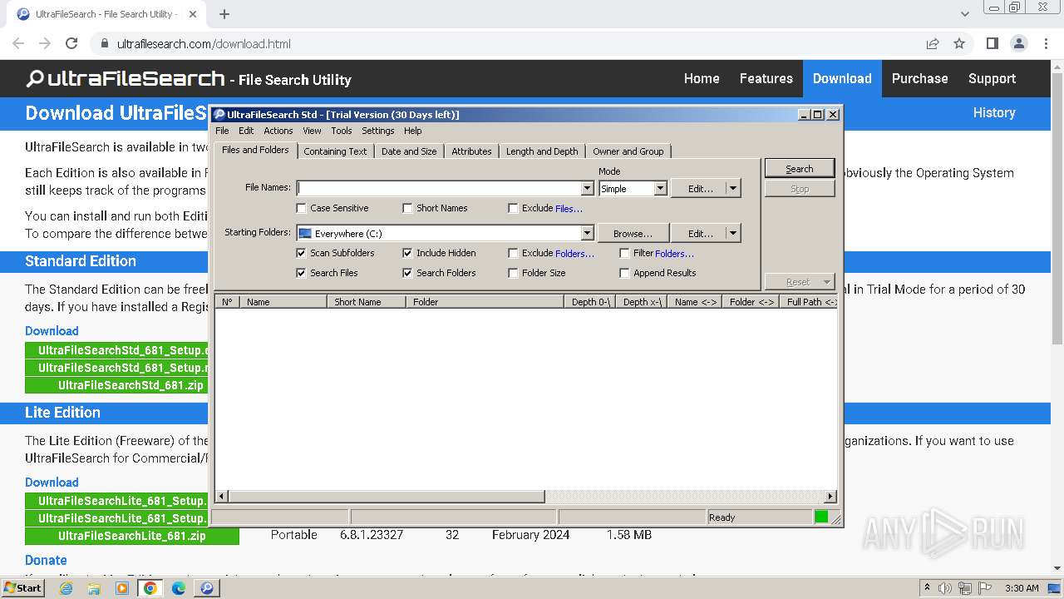The image size is (1064, 599).
Task: Enable Short Names checkbox
Action: coord(407,208)
